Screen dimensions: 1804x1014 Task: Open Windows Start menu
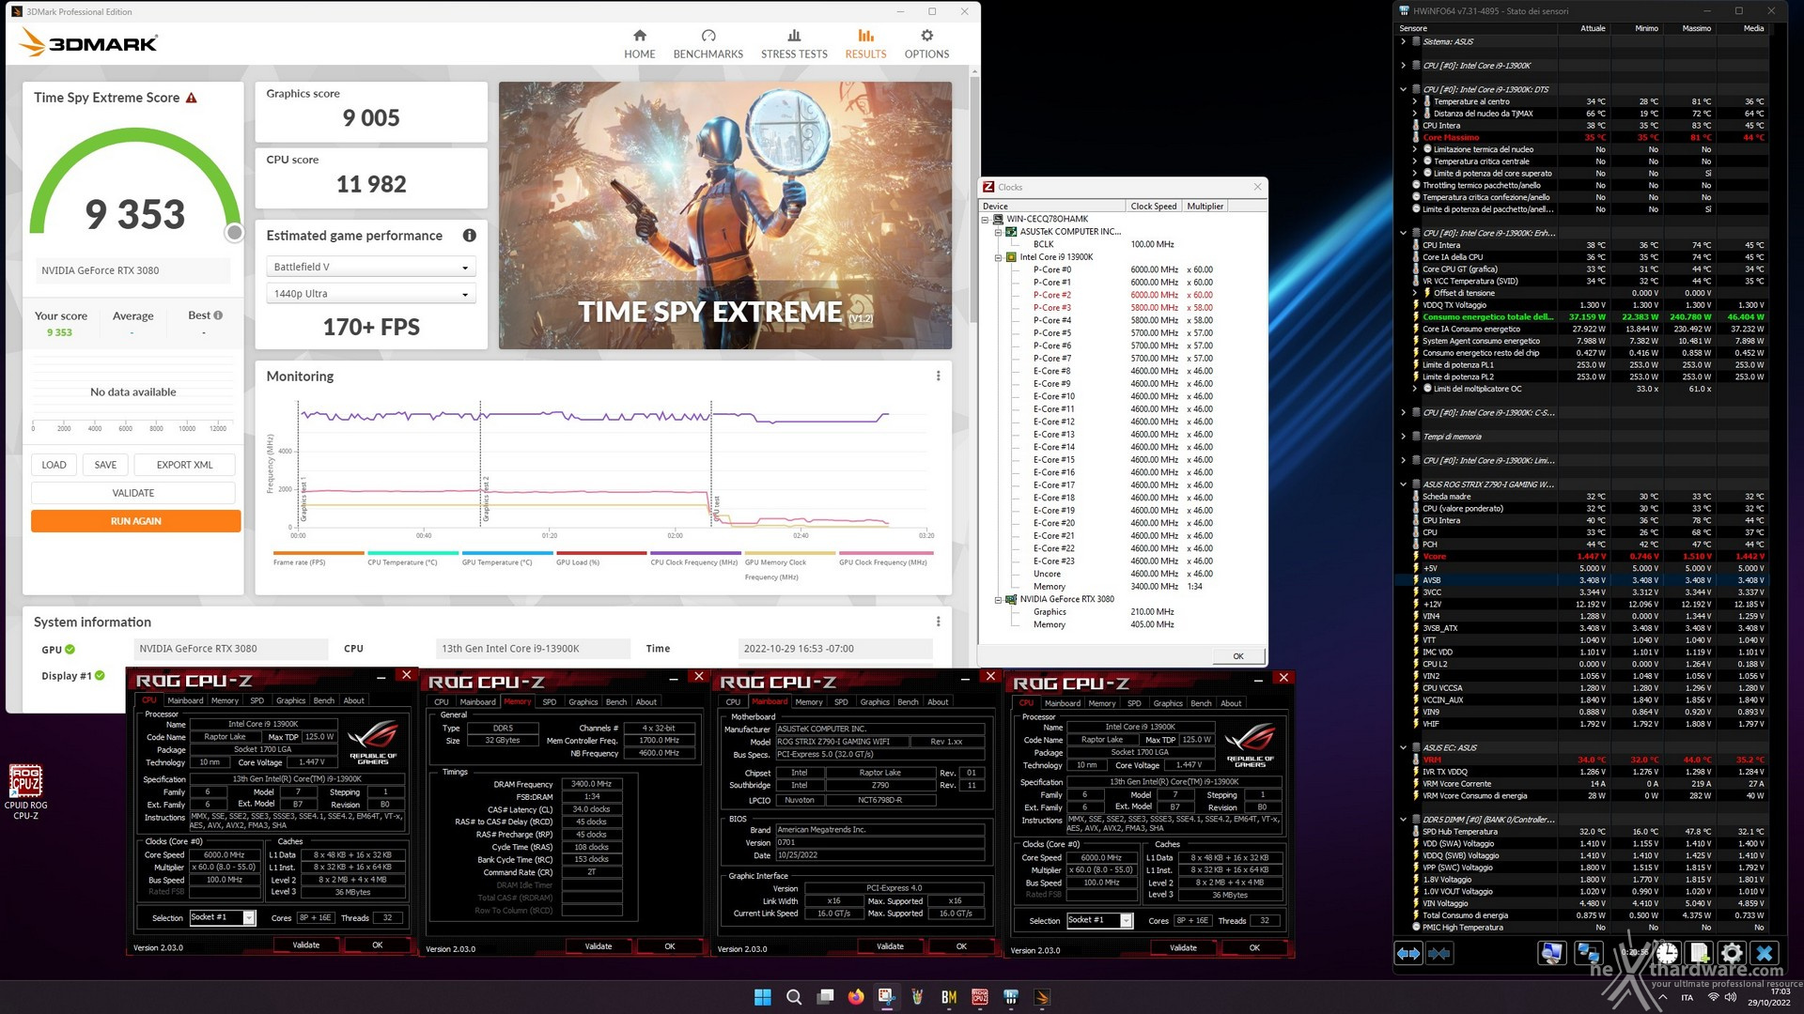tap(763, 997)
